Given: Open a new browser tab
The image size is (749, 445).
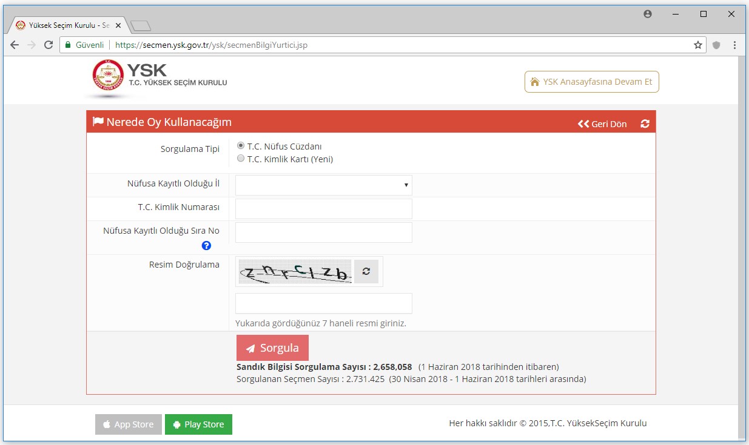Looking at the screenshot, I should tap(141, 25).
